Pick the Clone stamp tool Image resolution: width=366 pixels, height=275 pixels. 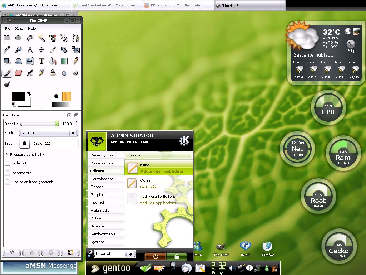tap(53, 73)
